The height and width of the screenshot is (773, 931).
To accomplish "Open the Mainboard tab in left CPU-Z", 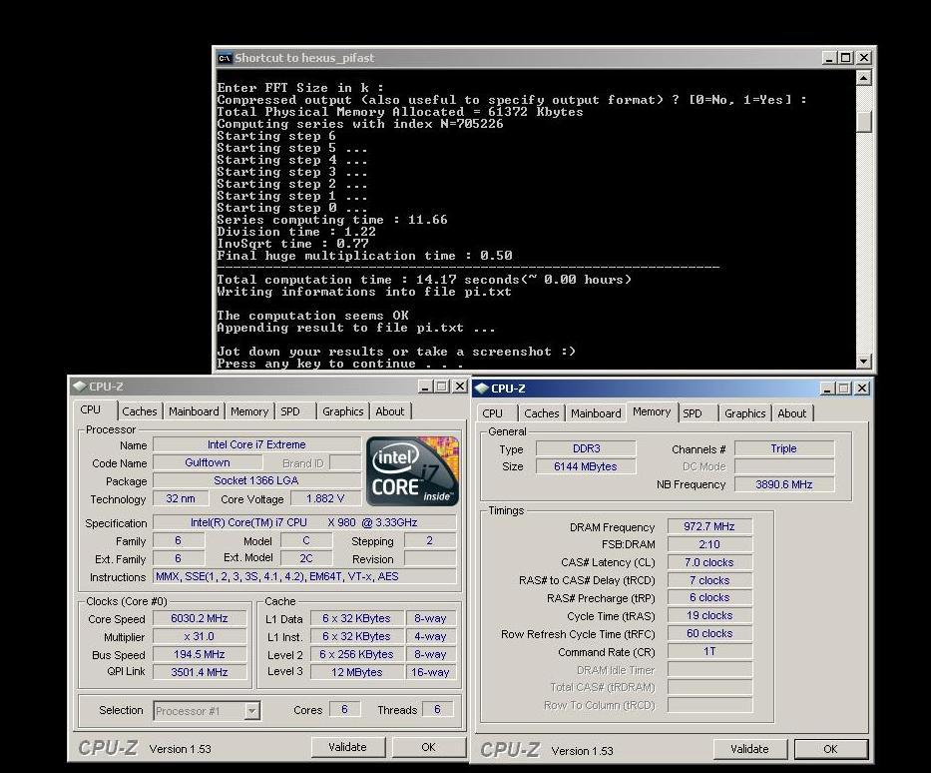I will pos(194,411).
